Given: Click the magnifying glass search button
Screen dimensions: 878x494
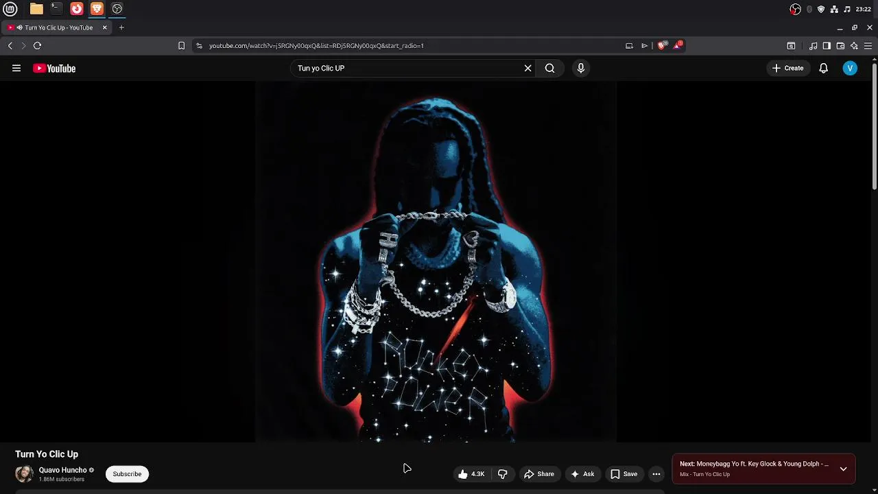Looking at the screenshot, I should (x=549, y=68).
